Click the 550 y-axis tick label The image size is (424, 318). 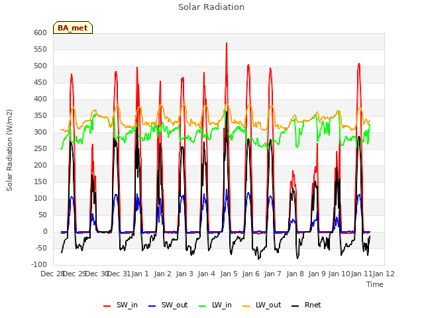pos(40,49)
